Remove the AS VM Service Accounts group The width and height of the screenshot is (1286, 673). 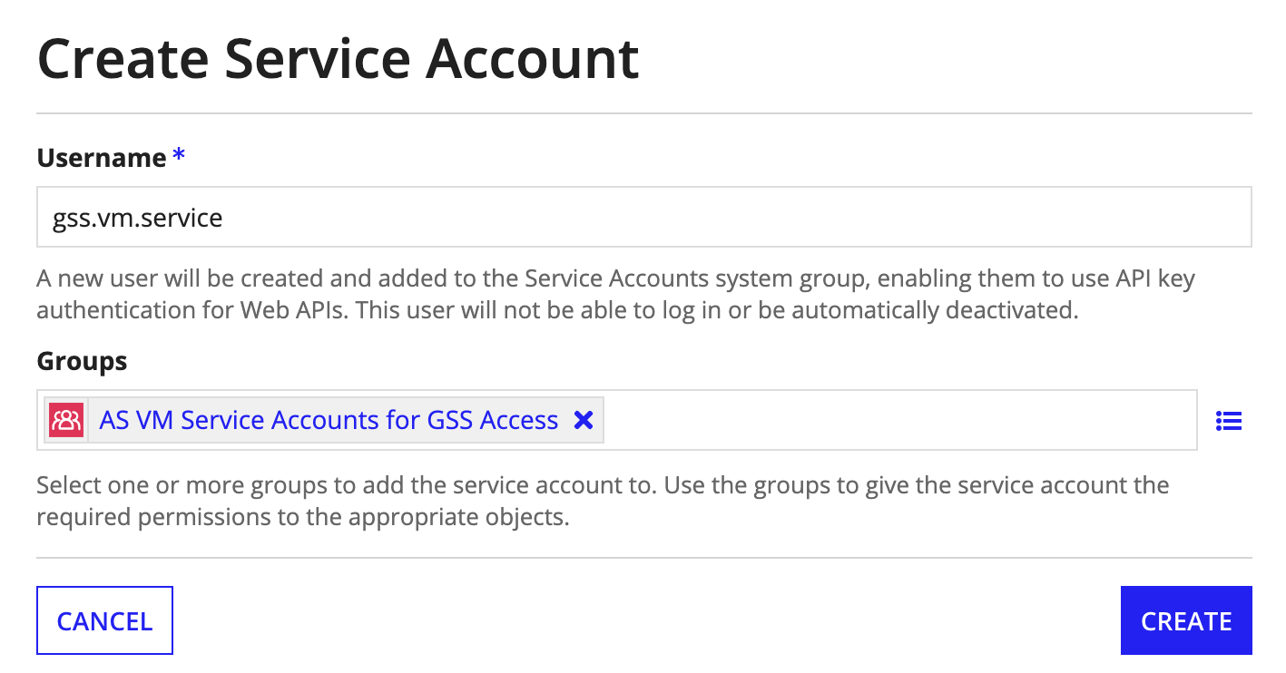[584, 420]
